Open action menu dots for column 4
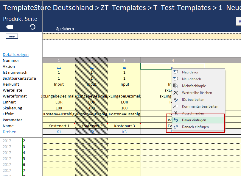Screen dimensions: 241x176 point(173,67)
